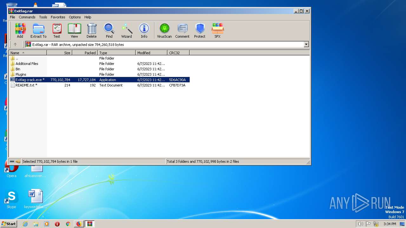Run Test on the archive
Viewport: 406px width, 228px height.
tap(57, 31)
